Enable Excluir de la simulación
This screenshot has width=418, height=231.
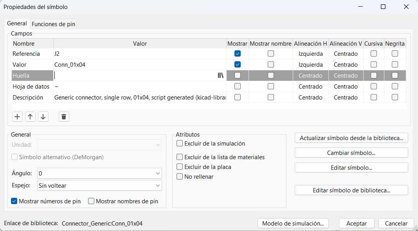point(180,144)
